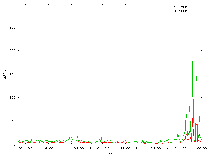208x156 pixels.
Task: Click the 08:00 time label
Action: coord(79,148)
